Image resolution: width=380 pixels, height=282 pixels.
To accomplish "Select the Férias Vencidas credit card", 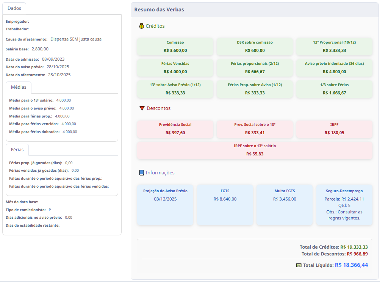I will (x=175, y=67).
